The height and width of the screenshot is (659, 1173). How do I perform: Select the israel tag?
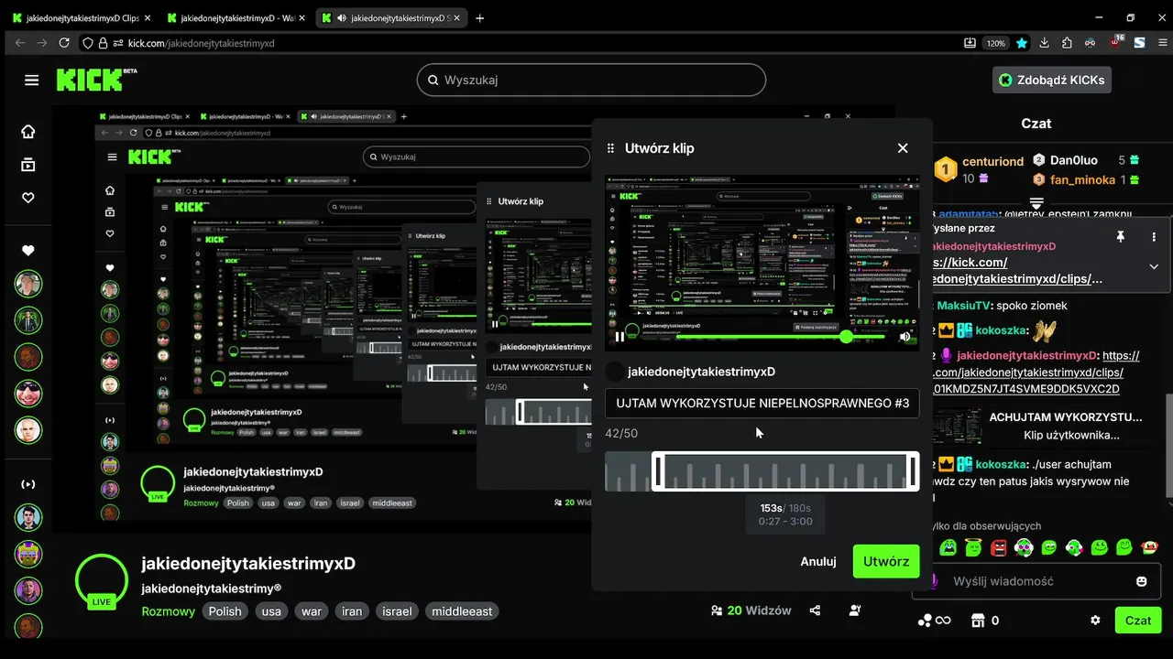pos(397,611)
